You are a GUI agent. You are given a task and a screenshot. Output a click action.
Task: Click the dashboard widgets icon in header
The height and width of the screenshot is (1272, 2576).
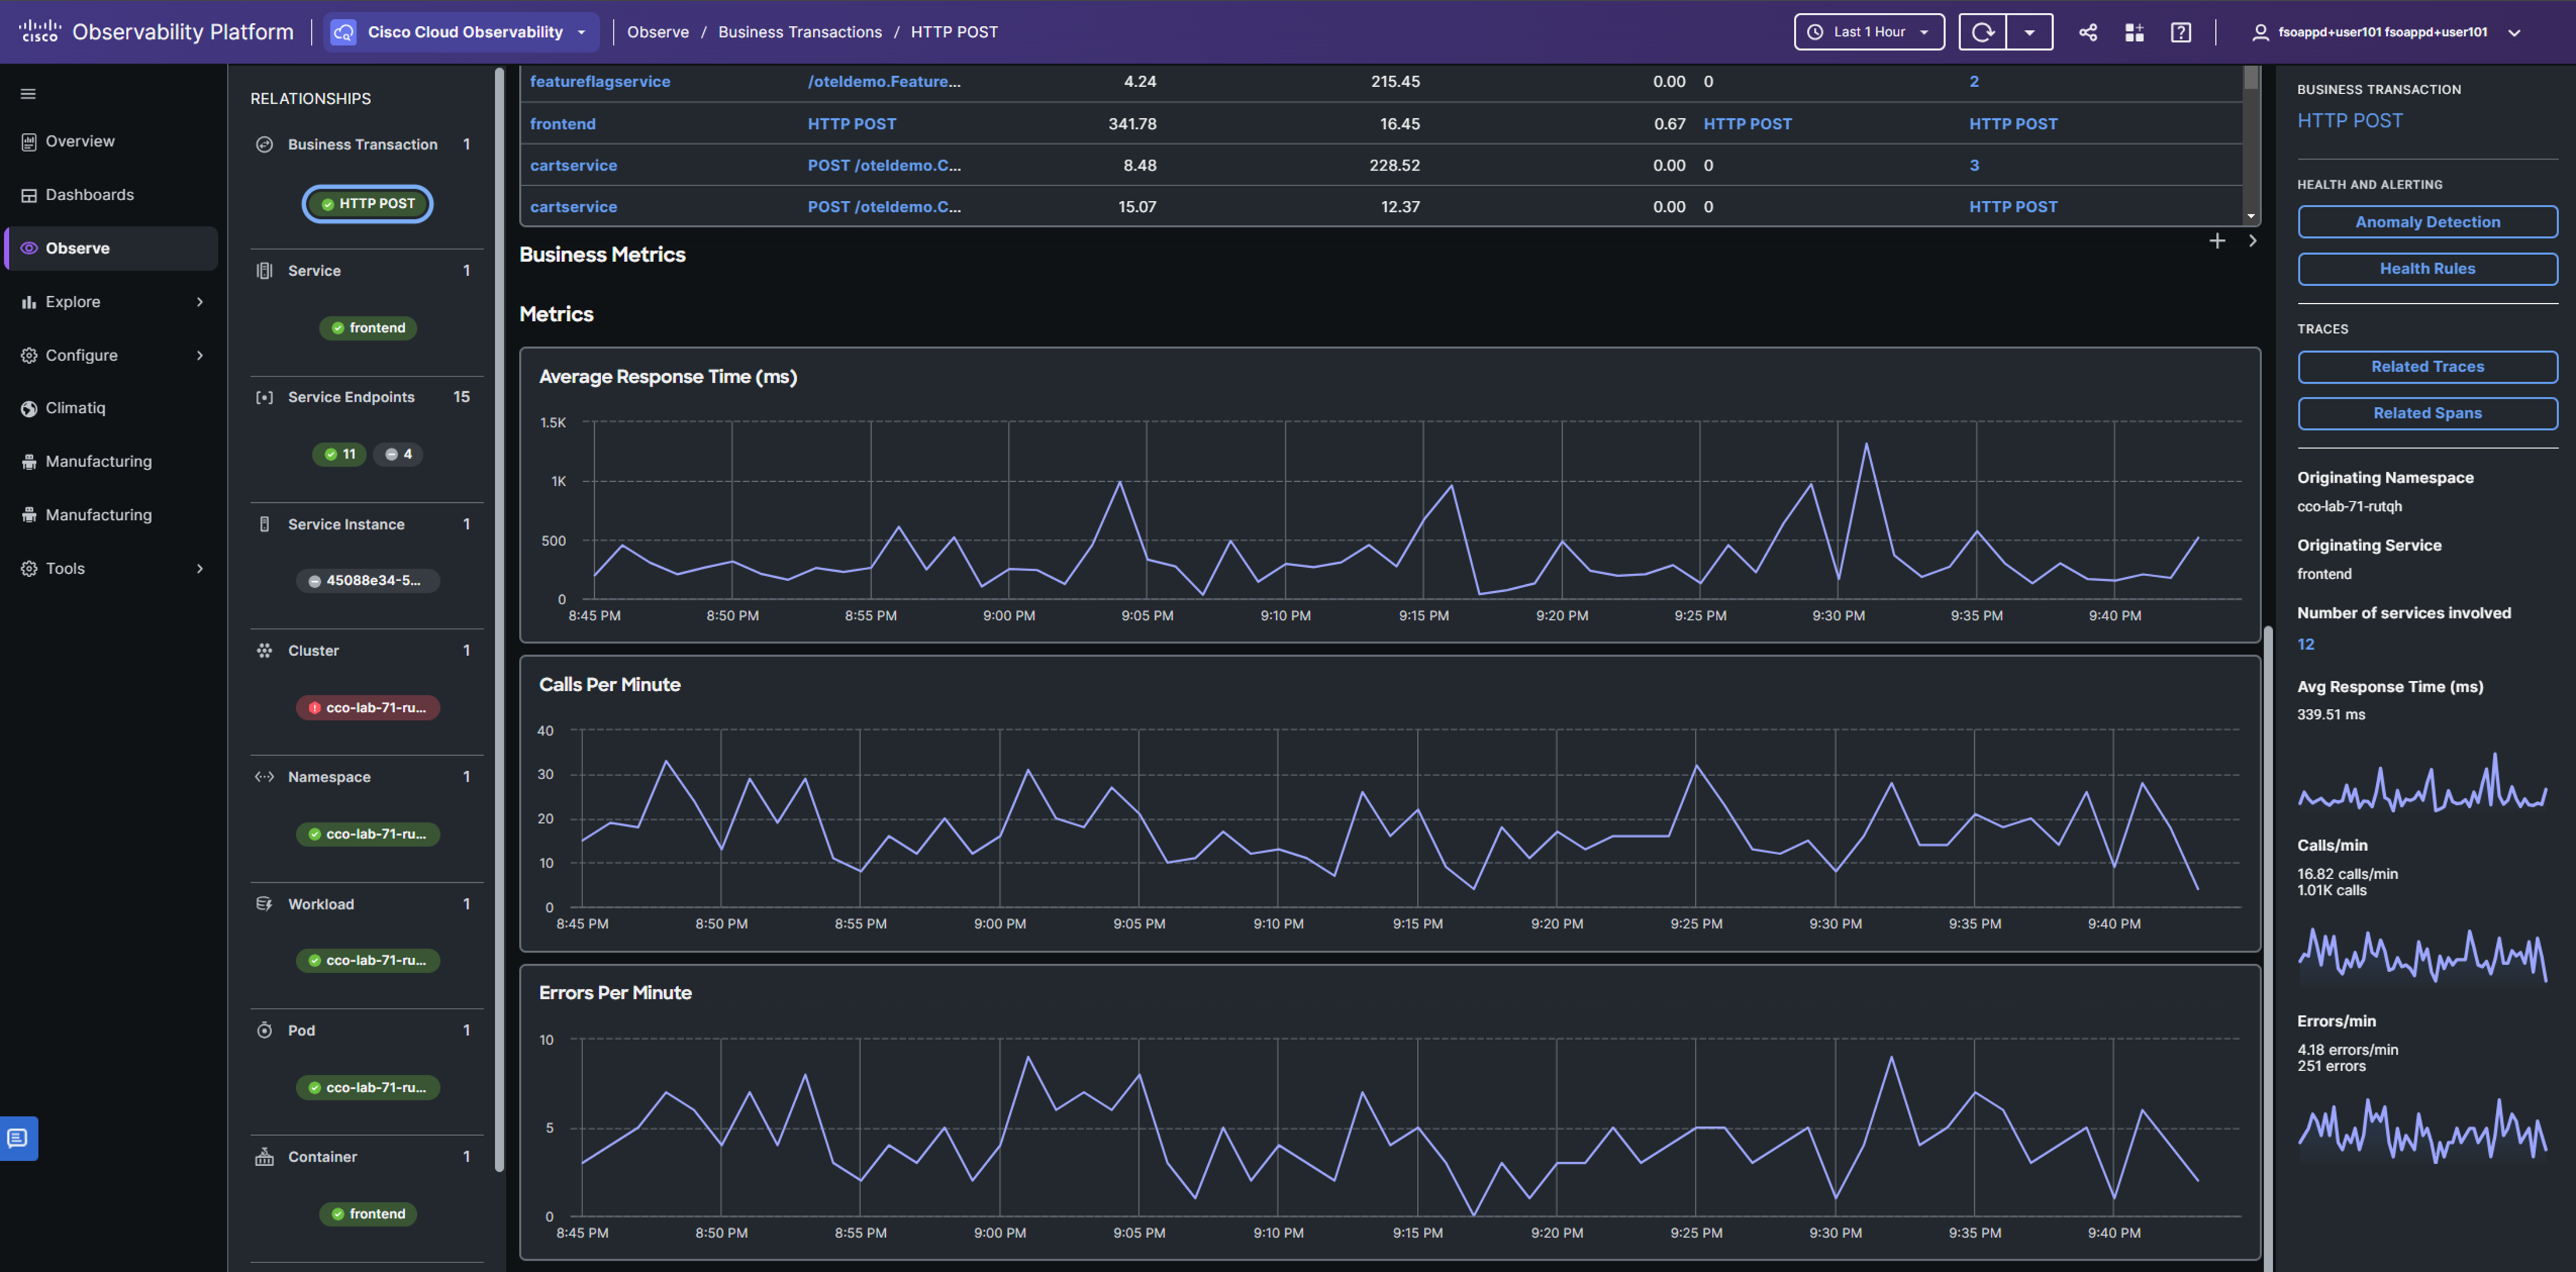tap(2134, 32)
